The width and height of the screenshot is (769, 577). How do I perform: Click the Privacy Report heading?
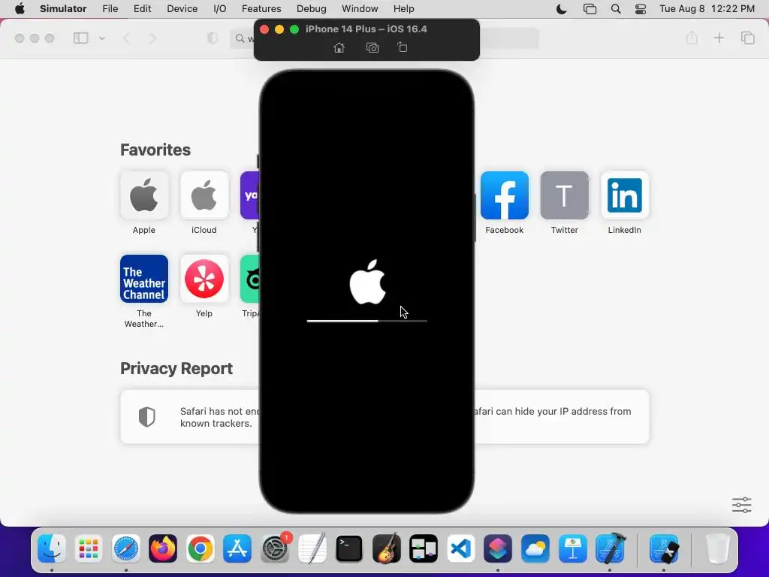point(176,368)
